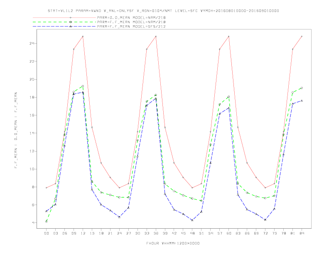The height and width of the screenshot is (254, 329).
Task: Click x-axis forecast hour label 33
Action: point(147,233)
